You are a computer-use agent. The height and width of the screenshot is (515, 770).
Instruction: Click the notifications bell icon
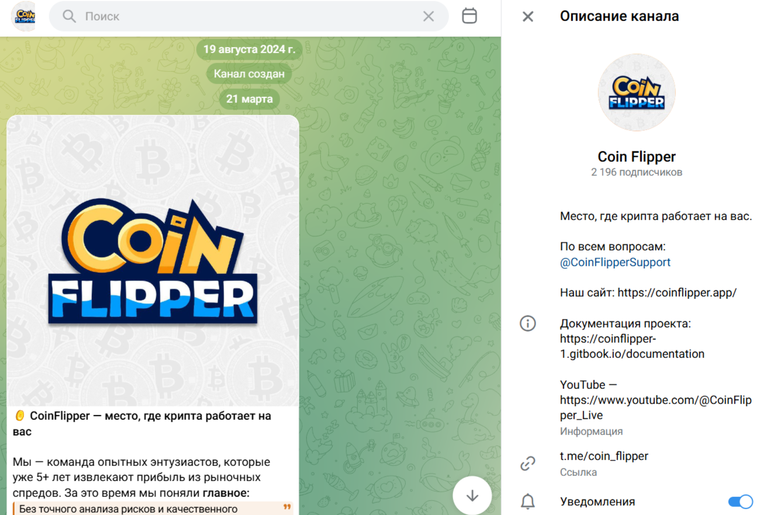pos(528,502)
